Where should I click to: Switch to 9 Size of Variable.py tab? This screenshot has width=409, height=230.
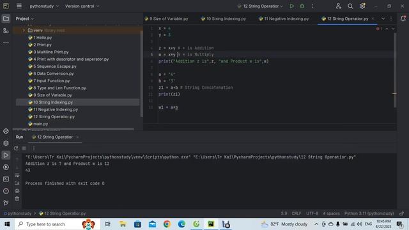166,19
